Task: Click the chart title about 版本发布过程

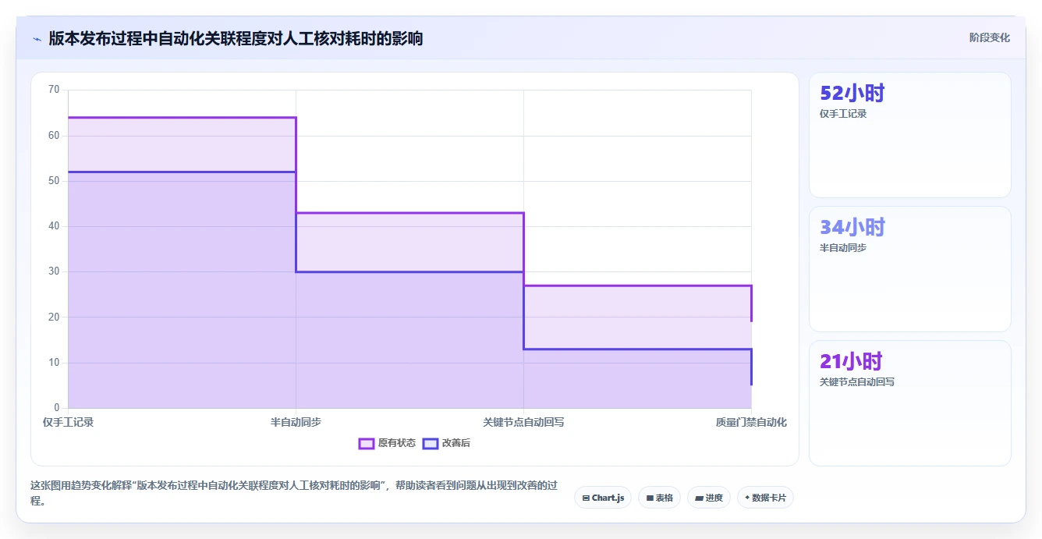Action: [236, 38]
